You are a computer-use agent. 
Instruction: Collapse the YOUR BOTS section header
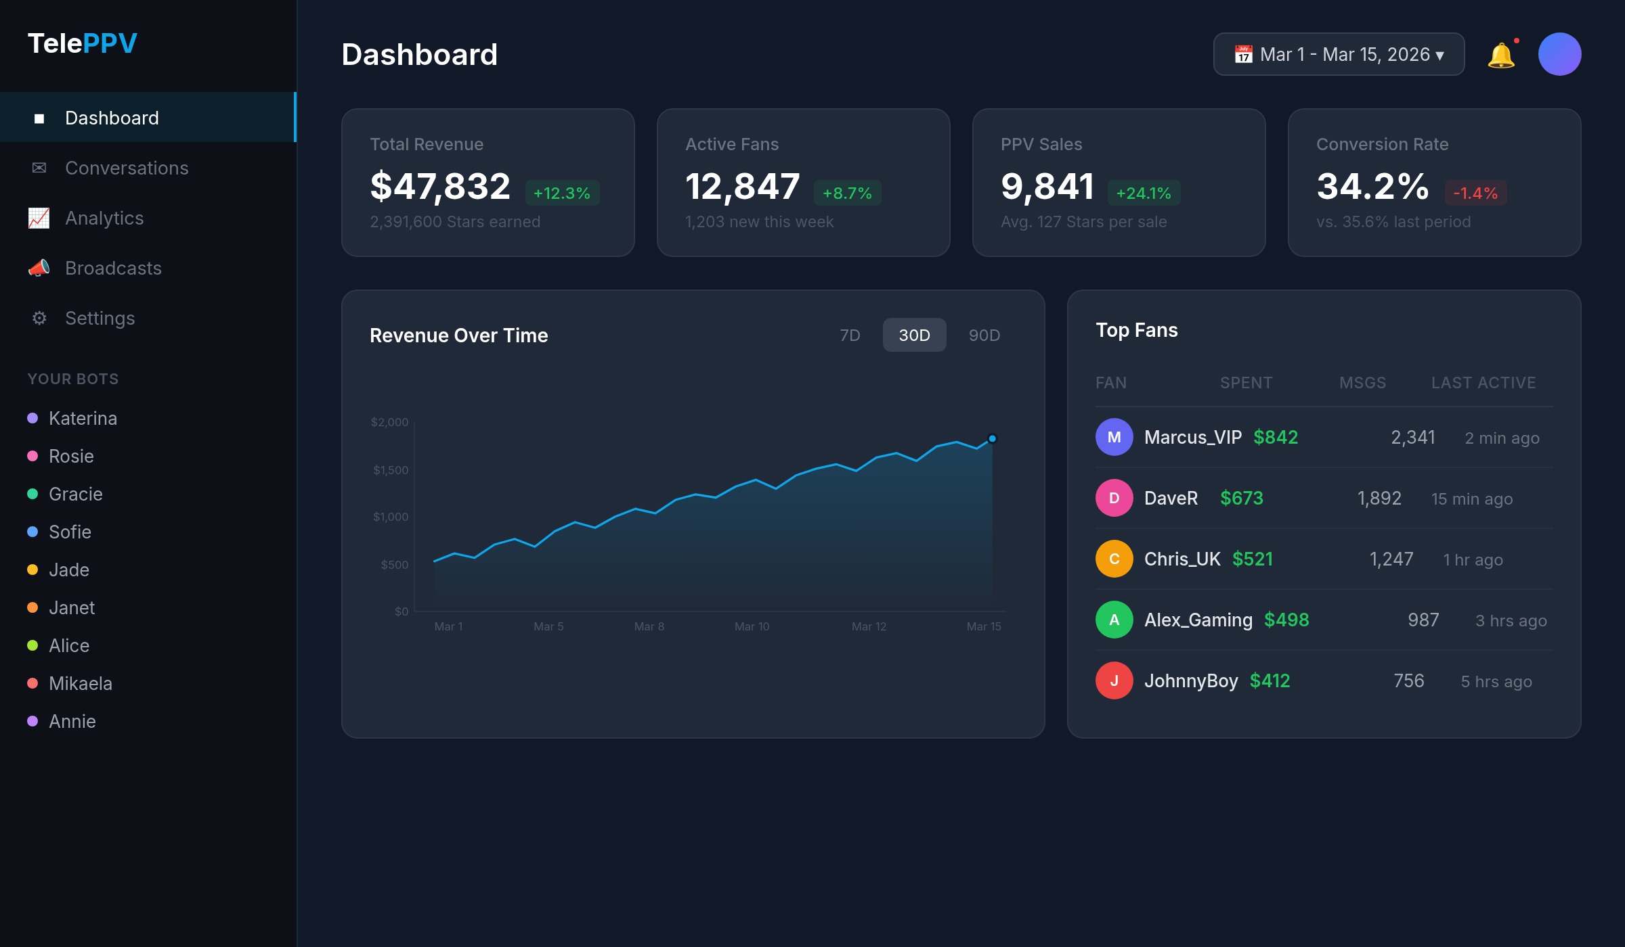click(x=73, y=378)
